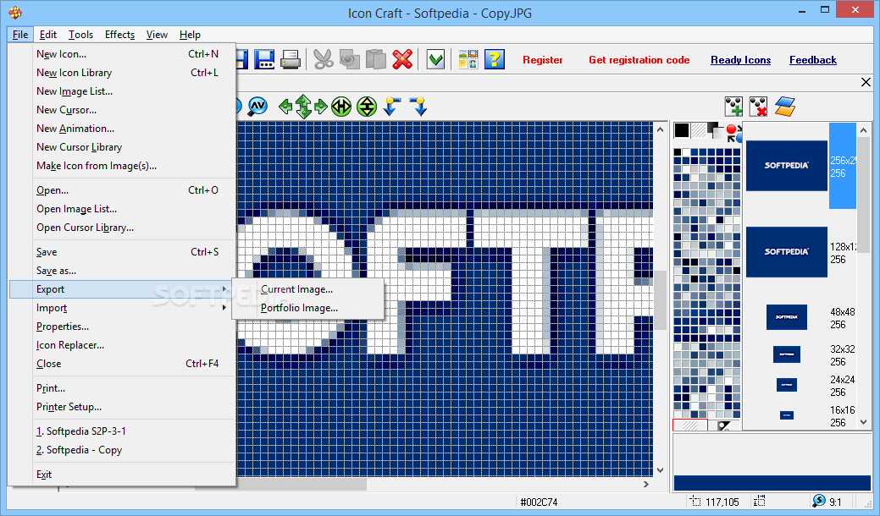Choose Printer Setup... entry
Screen dimensions: 880x516
(121, 407)
